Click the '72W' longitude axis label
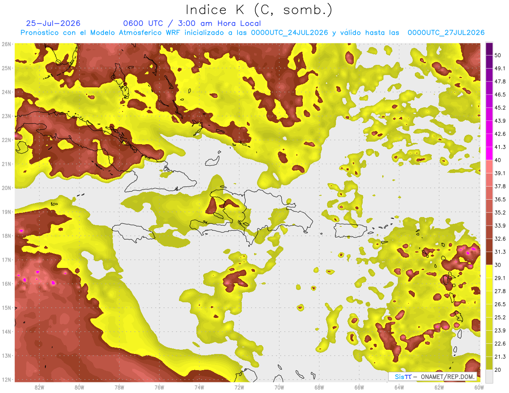The width and height of the screenshot is (509, 393). pos(239,387)
